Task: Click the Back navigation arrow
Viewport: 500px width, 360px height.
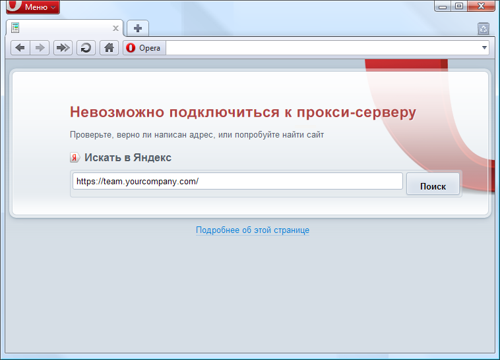Action: pos(20,48)
